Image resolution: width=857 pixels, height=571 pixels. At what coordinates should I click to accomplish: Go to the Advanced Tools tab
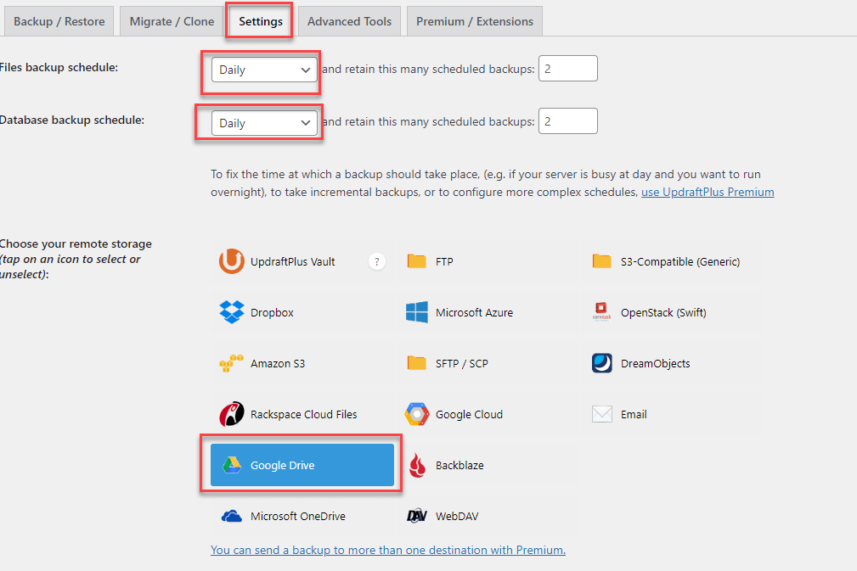pos(349,21)
